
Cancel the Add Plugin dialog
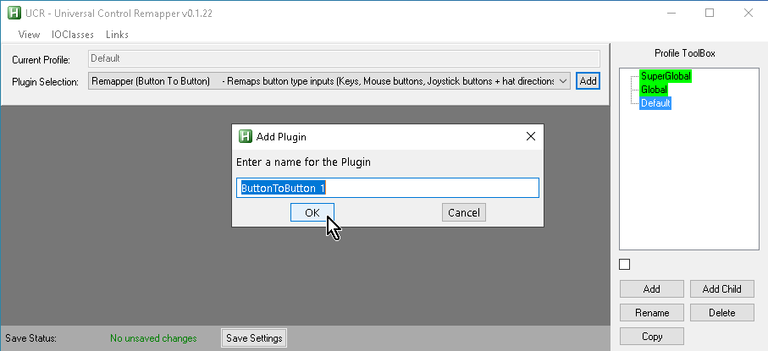(x=464, y=212)
